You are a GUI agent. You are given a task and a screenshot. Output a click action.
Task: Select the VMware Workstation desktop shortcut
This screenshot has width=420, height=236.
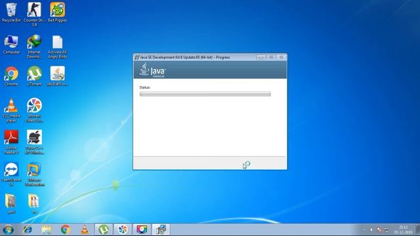point(34,174)
